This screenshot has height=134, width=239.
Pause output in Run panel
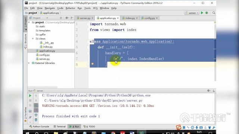click(30, 105)
